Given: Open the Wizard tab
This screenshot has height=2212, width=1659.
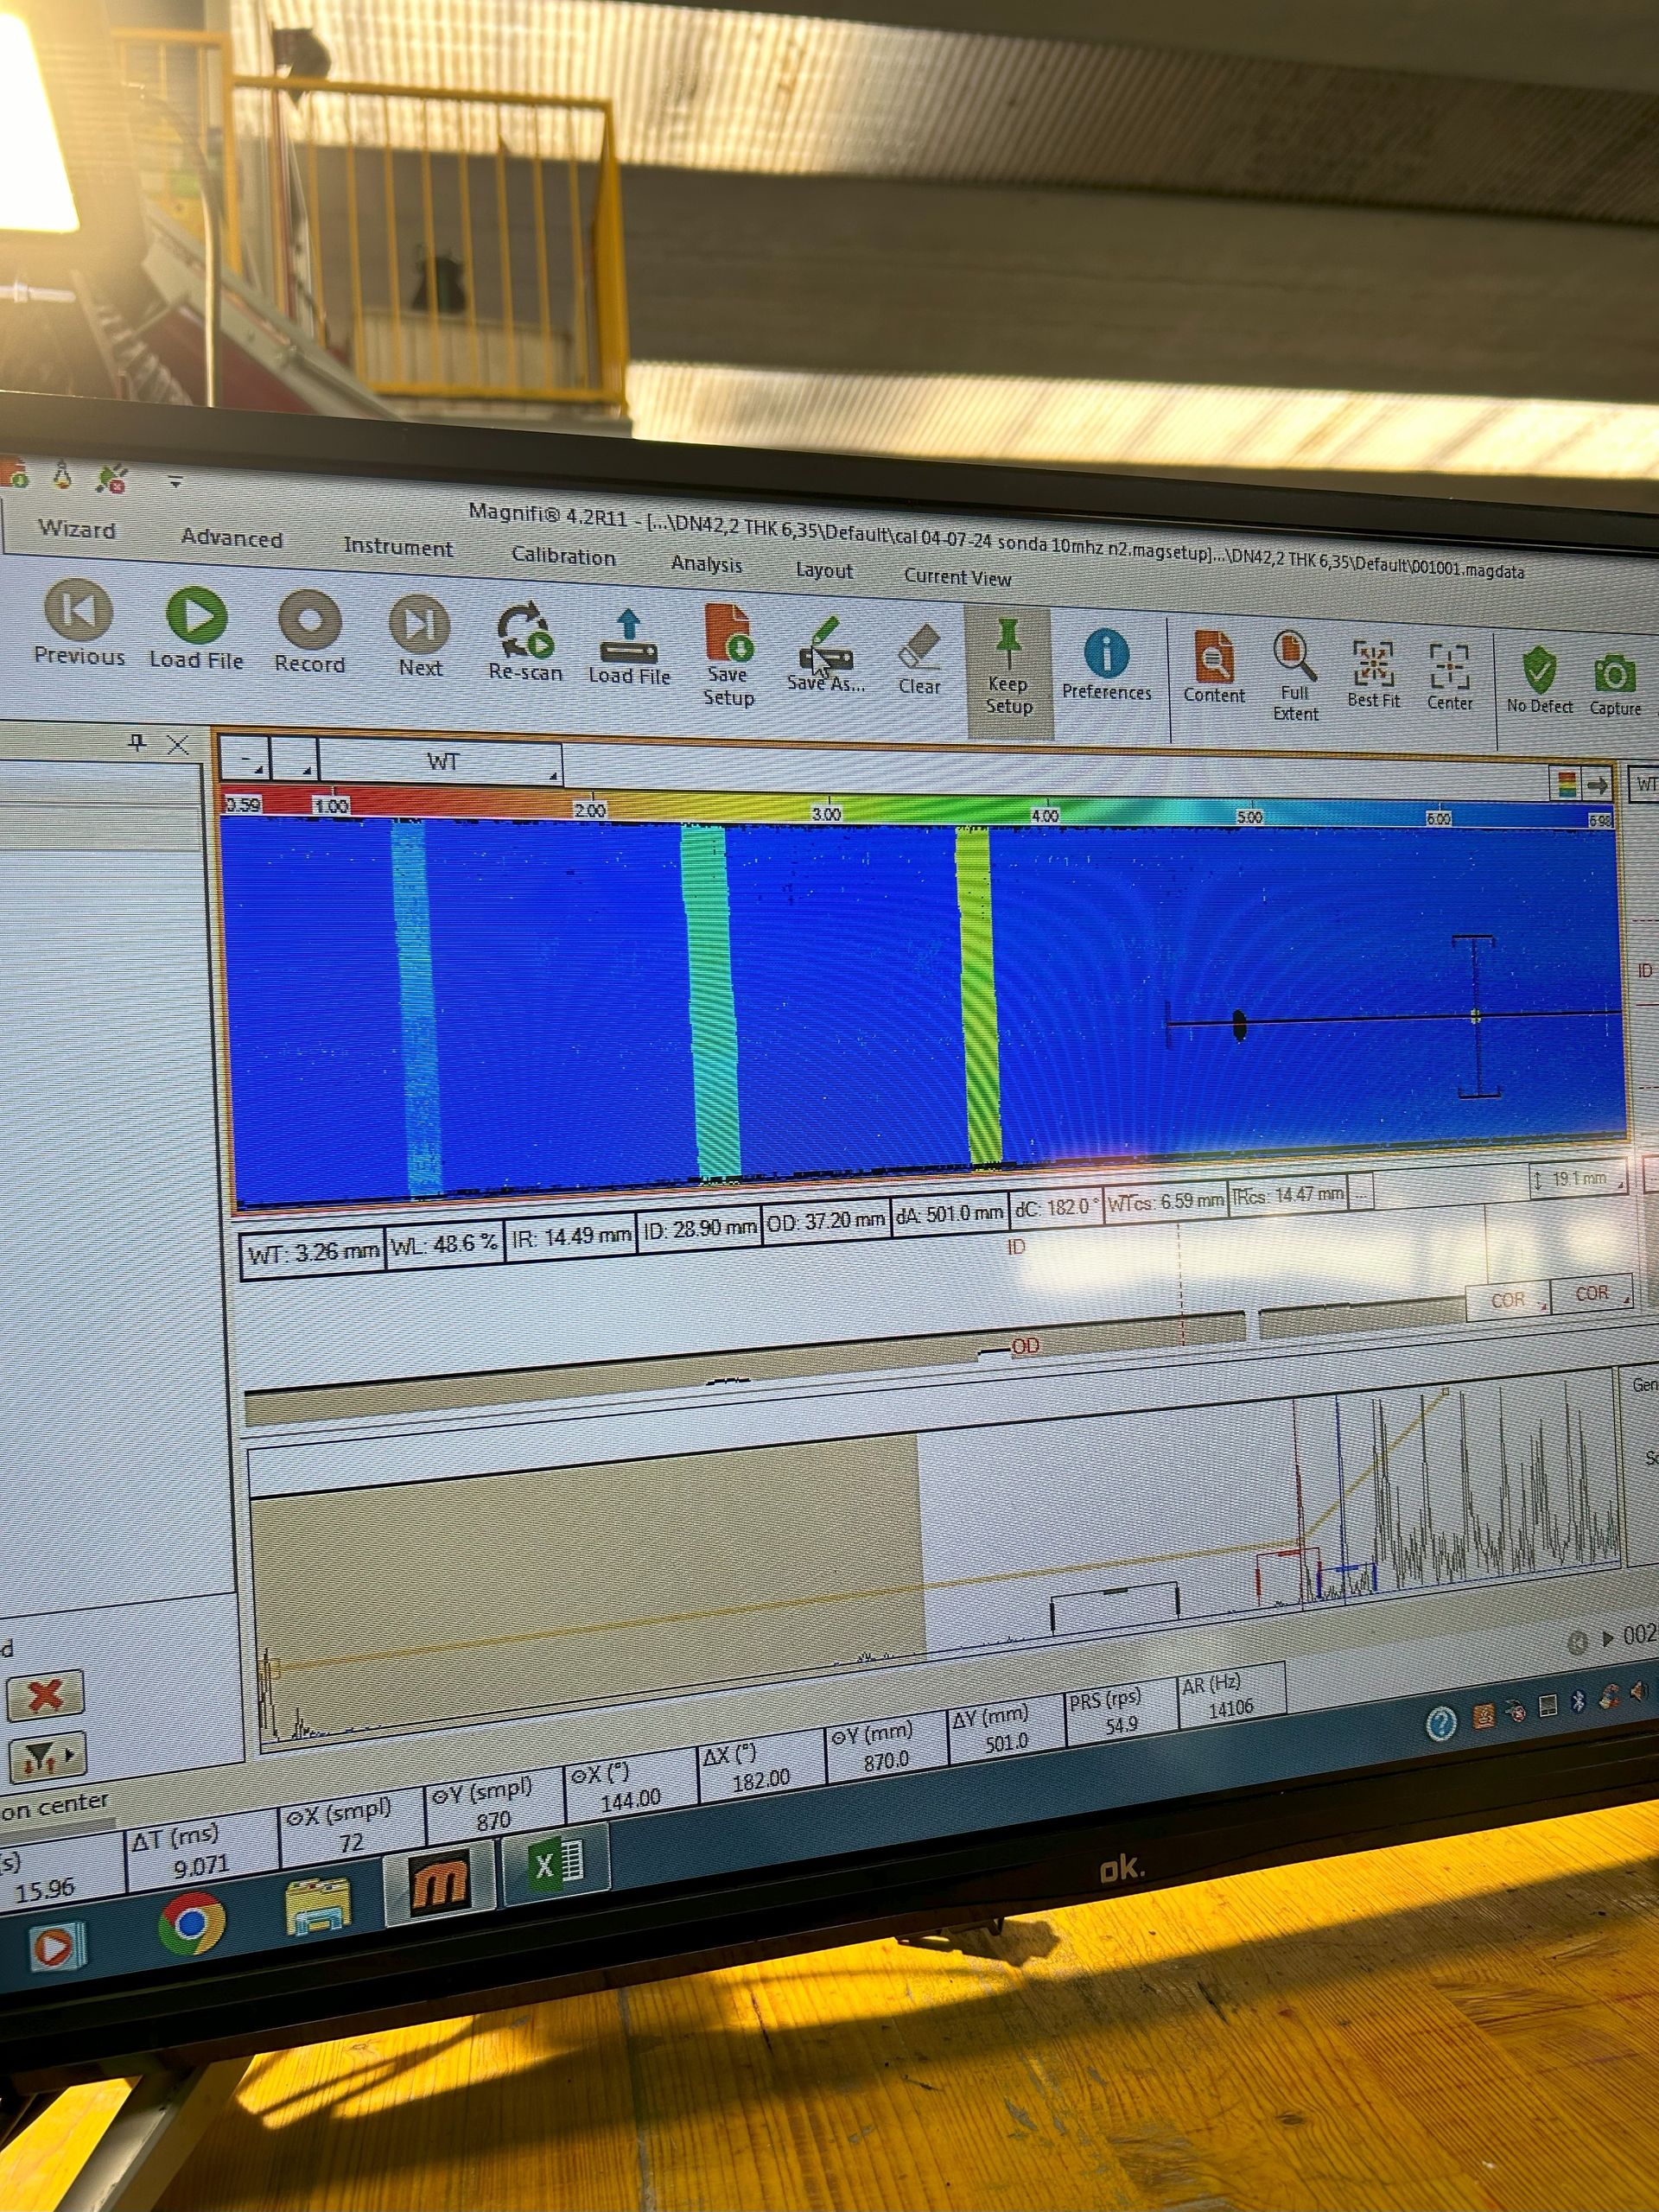Looking at the screenshot, I should tap(77, 529).
